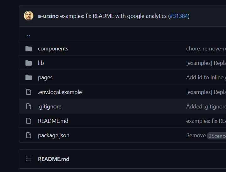Open the .env.local.example file
This screenshot has height=172, width=226.
pos(60,92)
